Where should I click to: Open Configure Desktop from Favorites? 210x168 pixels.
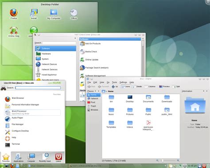[32, 132]
